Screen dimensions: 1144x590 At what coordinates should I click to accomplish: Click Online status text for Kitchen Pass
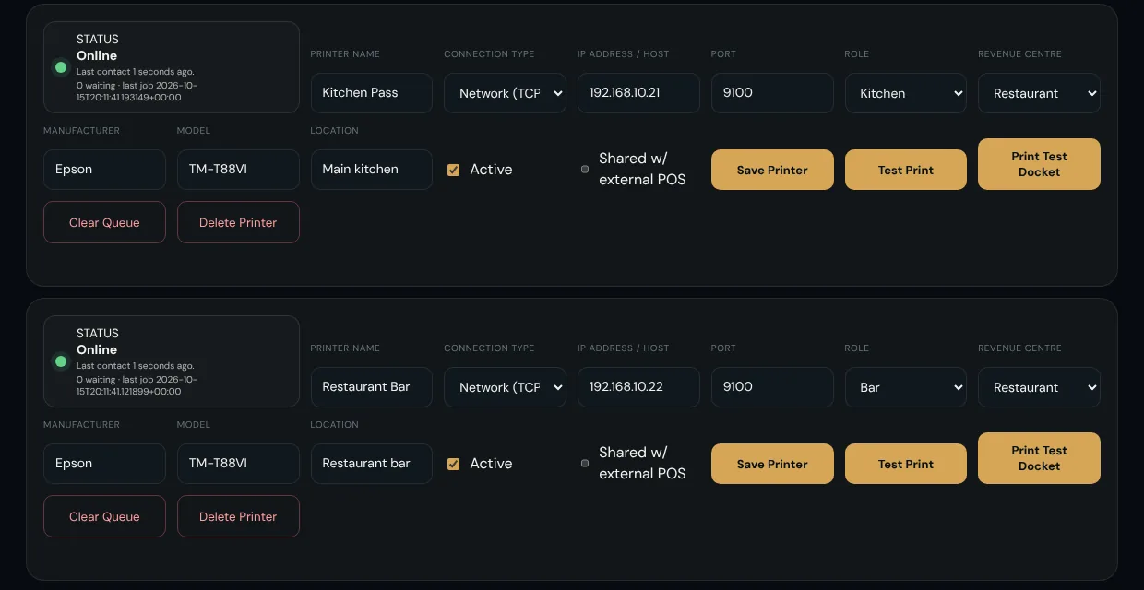coord(97,55)
